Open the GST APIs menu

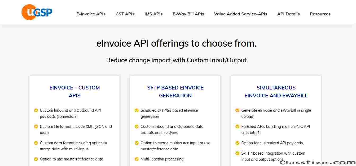pos(125,14)
